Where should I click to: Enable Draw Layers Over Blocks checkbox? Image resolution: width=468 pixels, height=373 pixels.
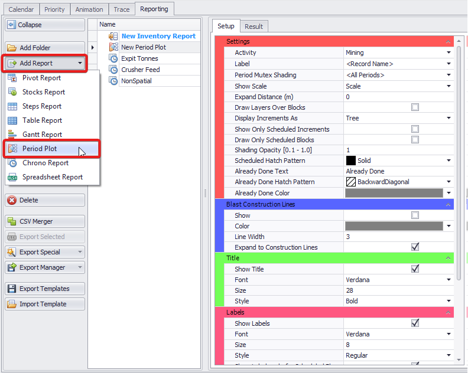pyautogui.click(x=415, y=107)
